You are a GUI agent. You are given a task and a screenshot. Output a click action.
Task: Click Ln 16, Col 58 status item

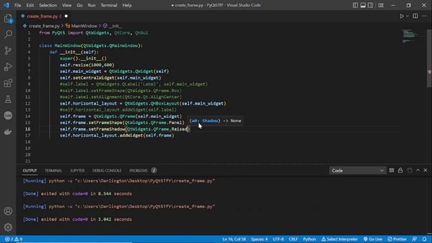(x=234, y=239)
